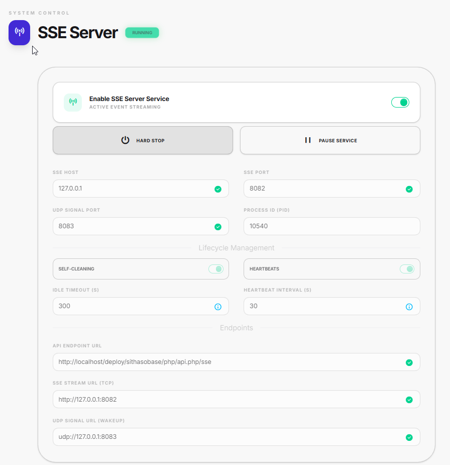Click the checkmark in UDP Signal URL field

coord(409,437)
